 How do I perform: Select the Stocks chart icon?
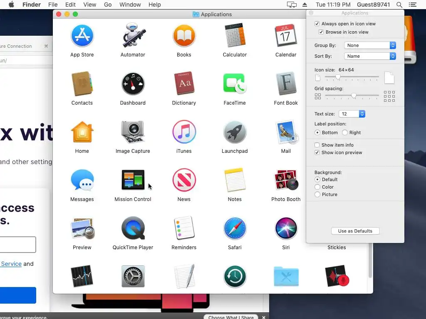pyautogui.click(x=82, y=276)
